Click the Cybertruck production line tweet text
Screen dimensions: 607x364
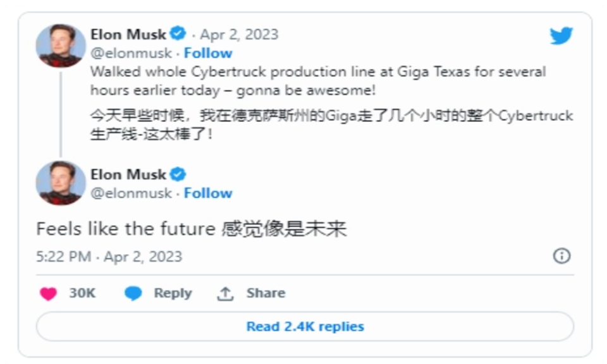316,81
